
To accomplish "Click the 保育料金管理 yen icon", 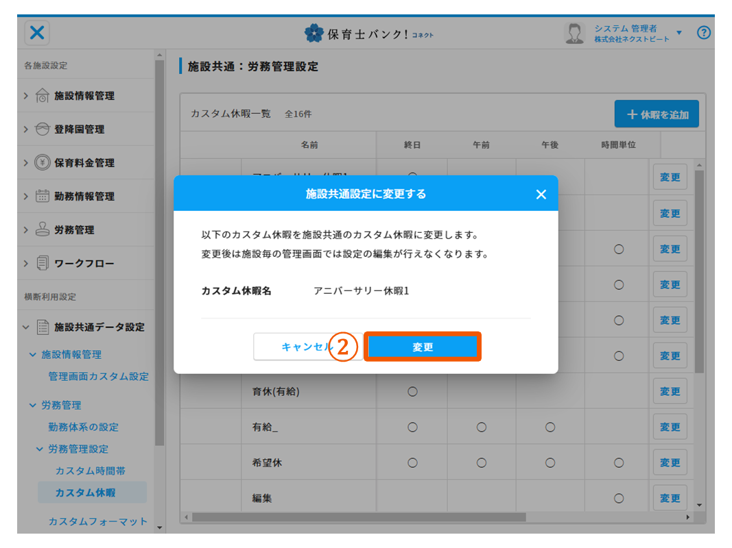I will tap(42, 163).
